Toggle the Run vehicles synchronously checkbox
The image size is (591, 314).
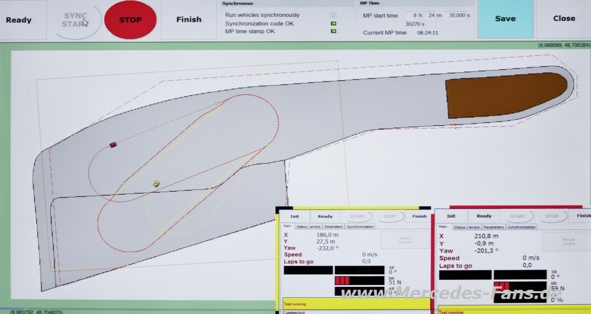[333, 15]
